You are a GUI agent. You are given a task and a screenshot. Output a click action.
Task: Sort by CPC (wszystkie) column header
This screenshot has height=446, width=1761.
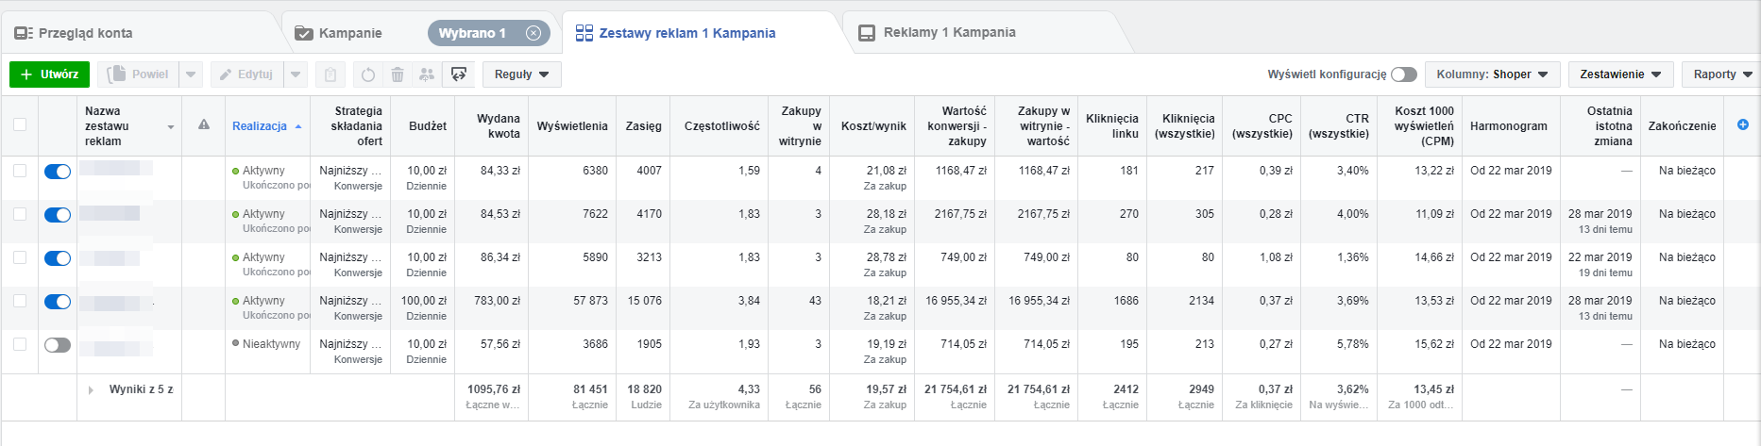coord(1262,126)
